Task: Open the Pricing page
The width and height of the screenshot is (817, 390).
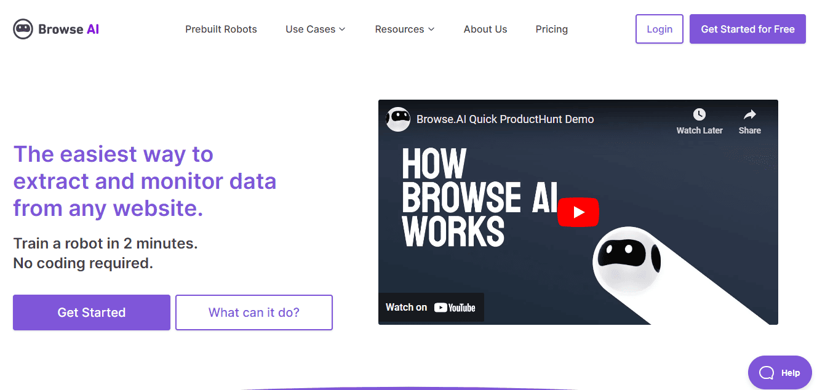Action: pos(551,29)
